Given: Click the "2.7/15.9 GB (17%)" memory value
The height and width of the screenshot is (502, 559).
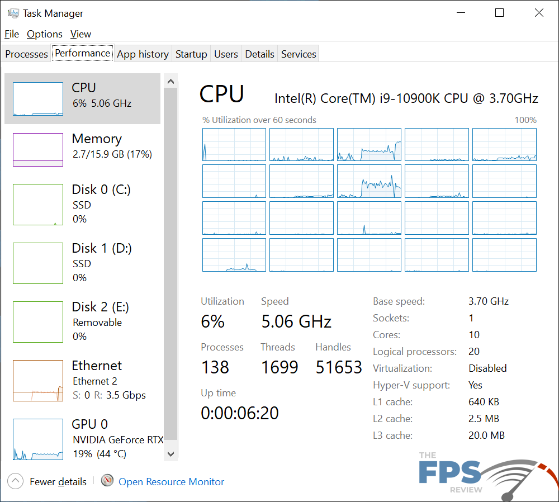Looking at the screenshot, I should [112, 154].
